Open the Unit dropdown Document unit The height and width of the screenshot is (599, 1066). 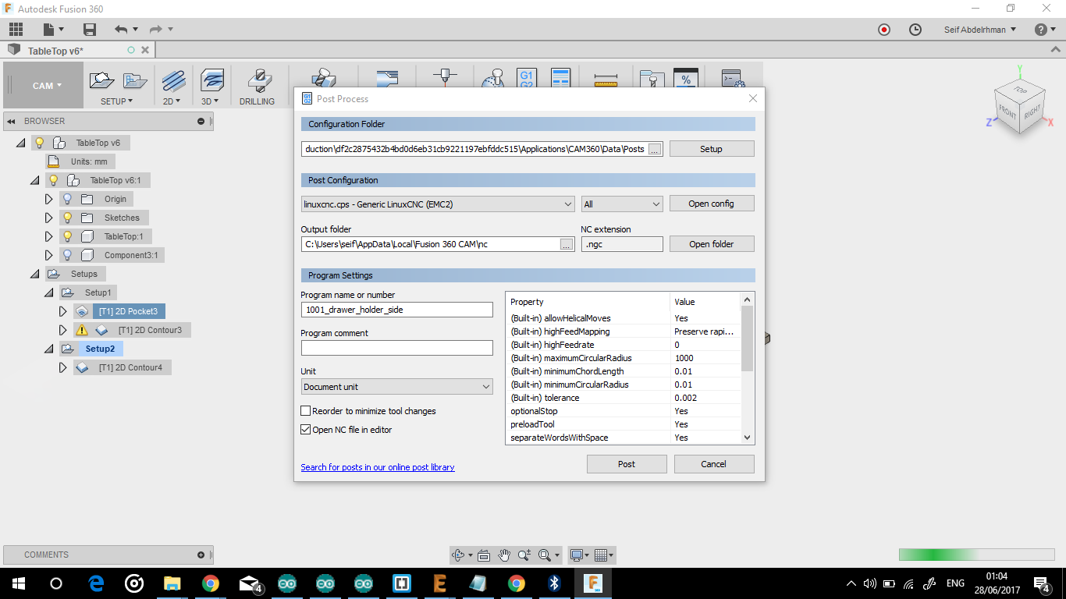(x=397, y=387)
